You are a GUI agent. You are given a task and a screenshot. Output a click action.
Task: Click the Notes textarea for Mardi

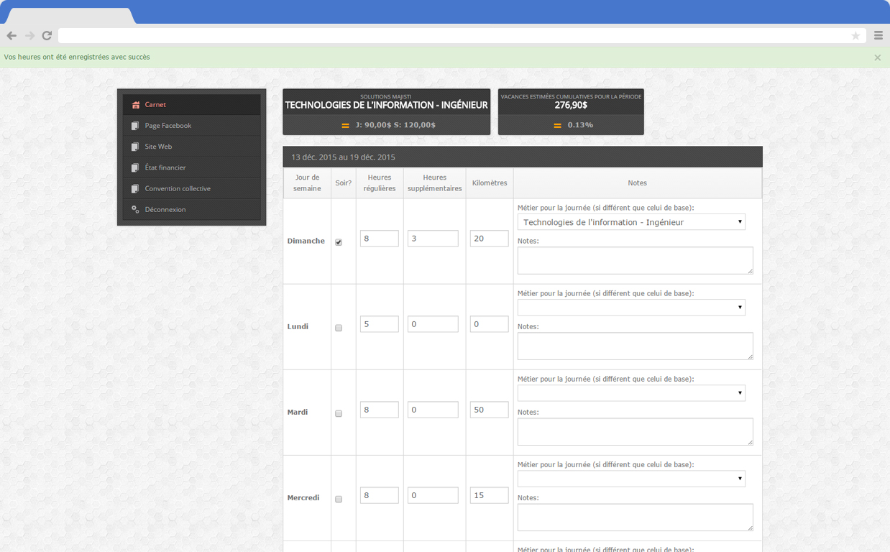tap(635, 432)
